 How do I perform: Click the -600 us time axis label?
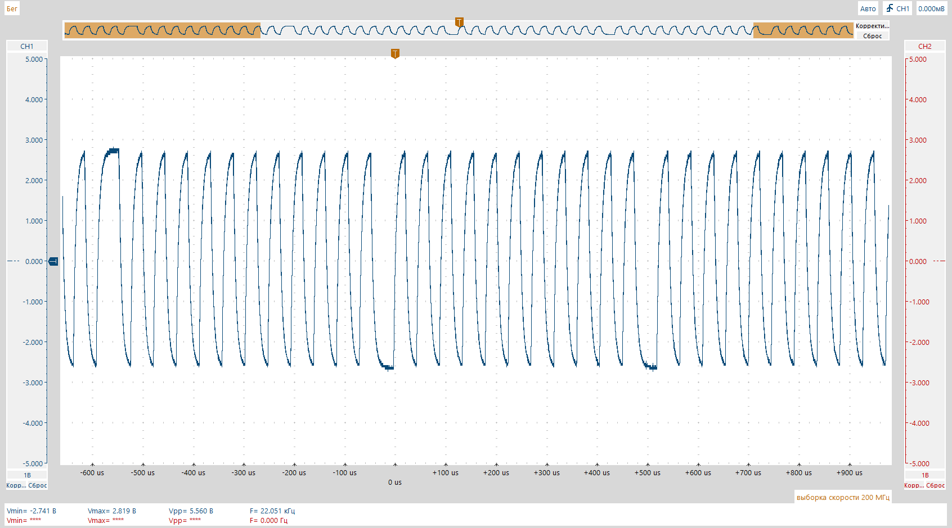click(x=92, y=472)
